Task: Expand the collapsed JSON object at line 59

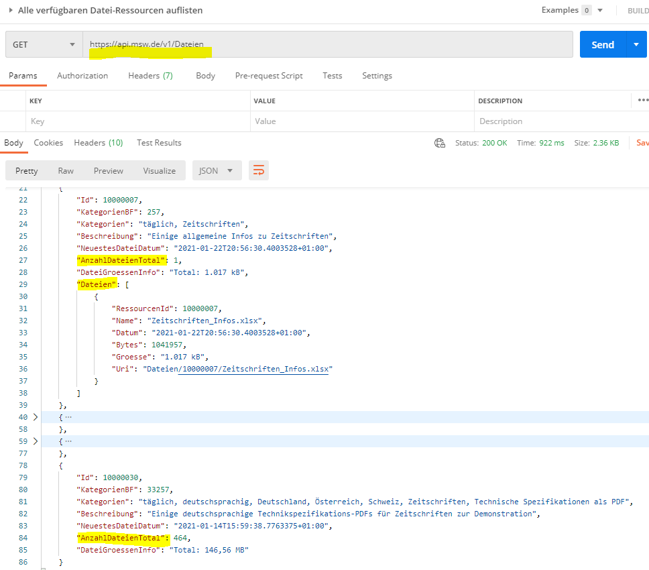Action: (36, 441)
